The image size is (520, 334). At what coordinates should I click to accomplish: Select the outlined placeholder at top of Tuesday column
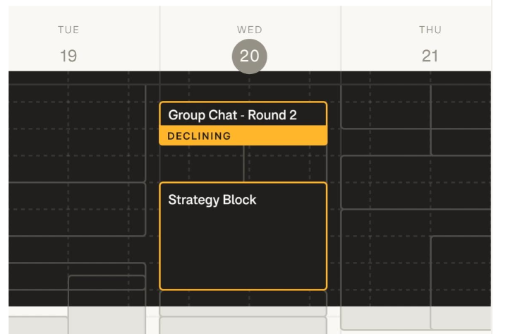[78, 131]
